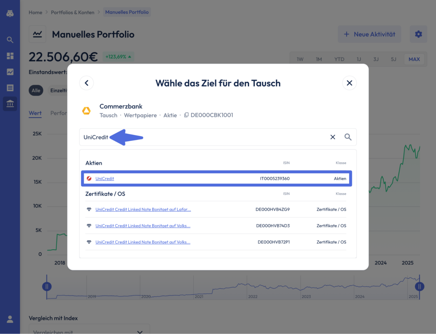The width and height of the screenshot is (436, 334).
Task: Click diamond icon of DE000HVB72P1 row
Action: click(x=89, y=242)
